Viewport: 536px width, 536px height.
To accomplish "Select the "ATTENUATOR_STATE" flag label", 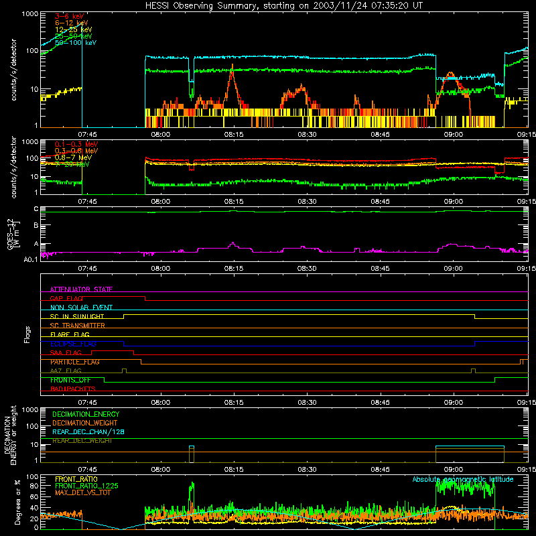I will tap(81, 289).
